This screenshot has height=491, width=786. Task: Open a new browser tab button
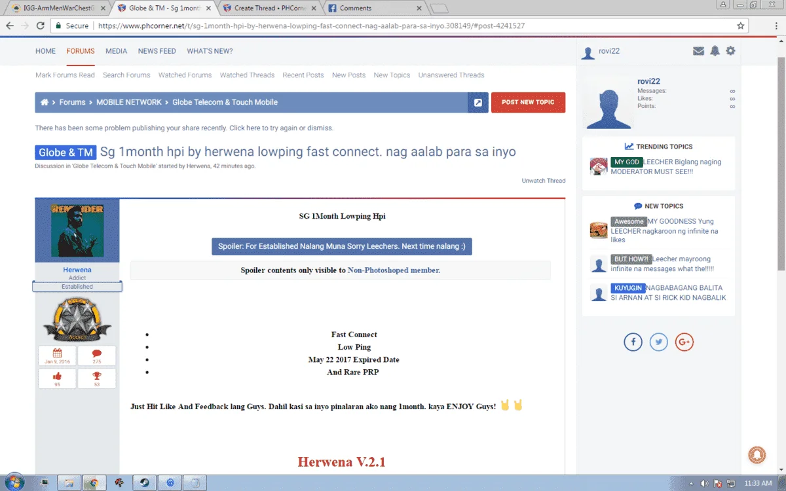coord(440,9)
